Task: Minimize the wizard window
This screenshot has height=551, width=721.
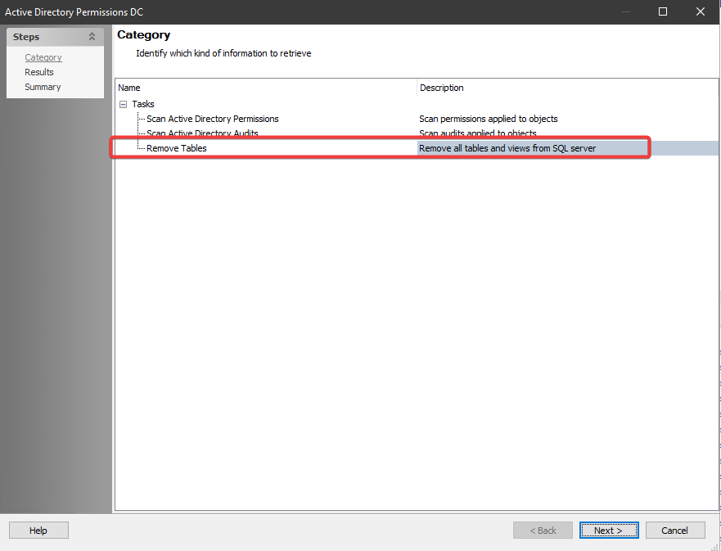Action: [x=626, y=11]
